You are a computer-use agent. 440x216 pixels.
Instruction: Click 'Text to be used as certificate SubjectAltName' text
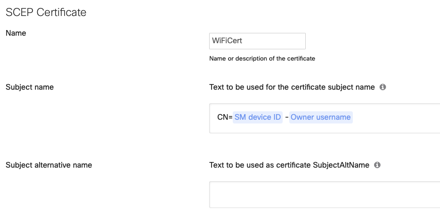coord(289,165)
